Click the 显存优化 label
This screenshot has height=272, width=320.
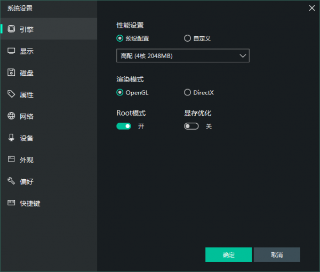point(197,113)
